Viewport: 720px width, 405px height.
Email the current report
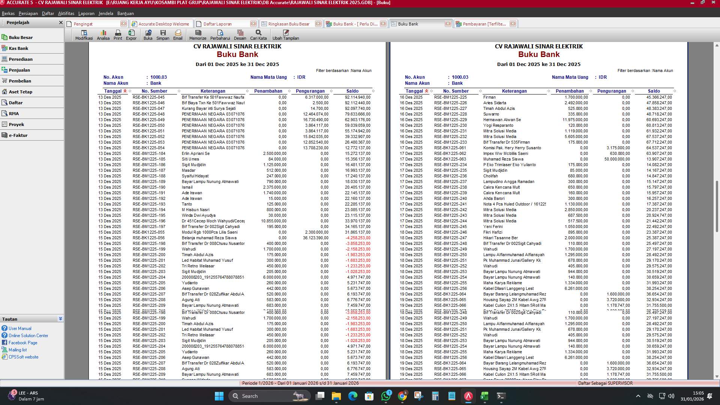(x=178, y=35)
